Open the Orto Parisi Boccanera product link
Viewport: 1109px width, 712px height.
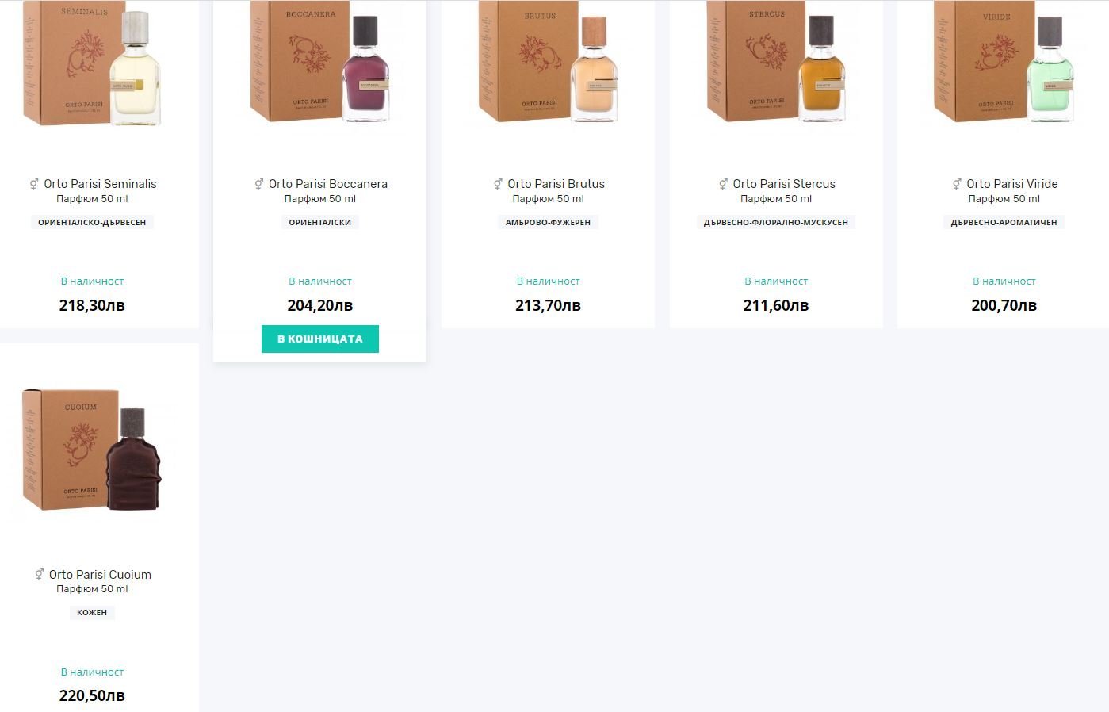click(328, 184)
